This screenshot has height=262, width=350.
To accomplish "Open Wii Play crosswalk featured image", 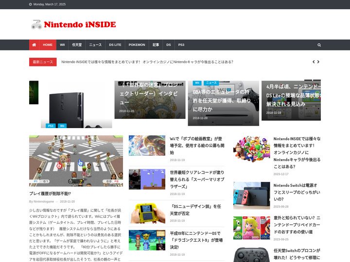I will pos(76,161).
